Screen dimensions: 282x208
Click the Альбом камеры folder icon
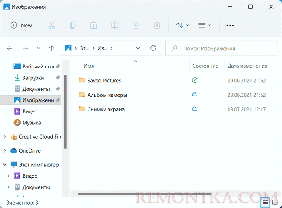coord(82,94)
